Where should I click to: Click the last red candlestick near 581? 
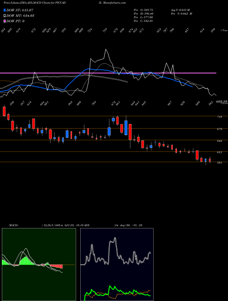click(210, 160)
